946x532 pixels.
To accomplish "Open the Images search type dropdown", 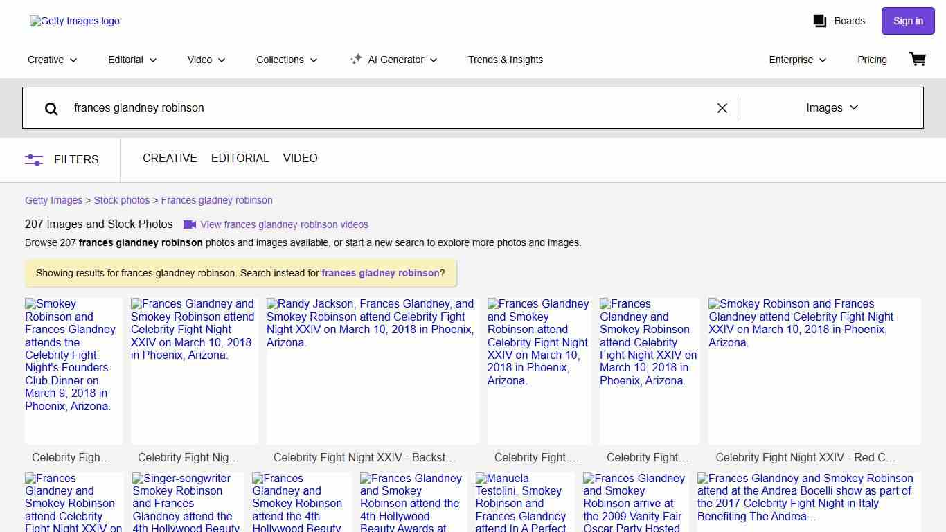I will pos(832,108).
